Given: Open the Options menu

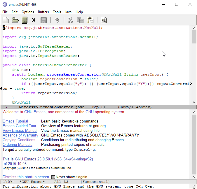Looking at the screenshot, I should pos(28,12).
